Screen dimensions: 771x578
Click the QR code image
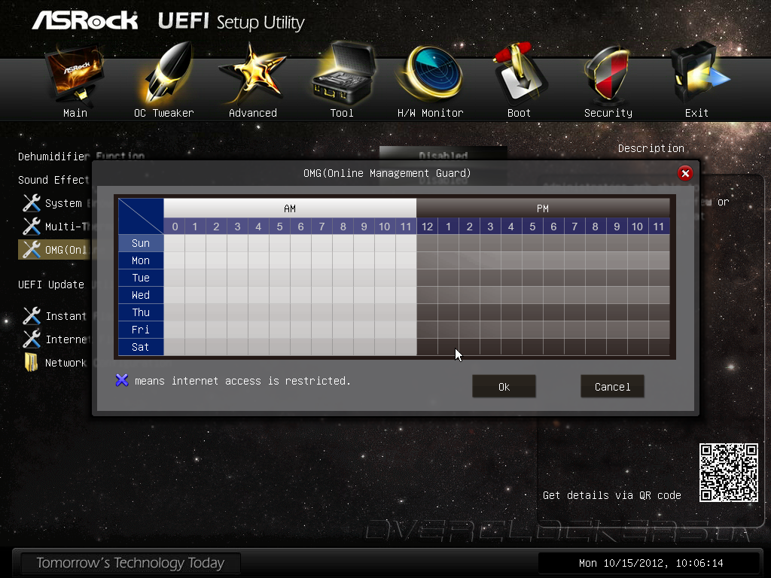pos(729,473)
